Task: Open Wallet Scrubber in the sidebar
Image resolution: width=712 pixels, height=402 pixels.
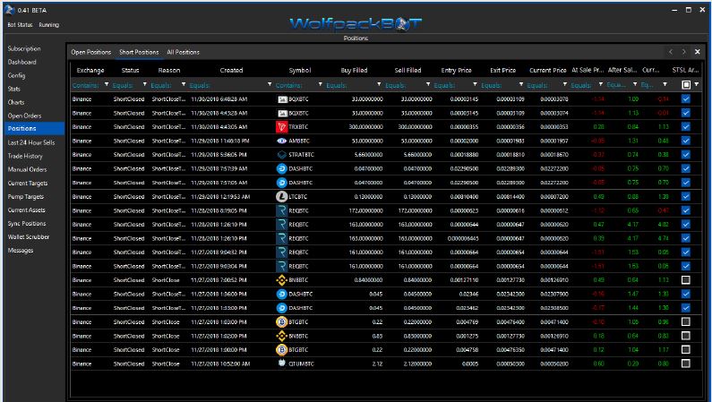Action: tap(28, 237)
